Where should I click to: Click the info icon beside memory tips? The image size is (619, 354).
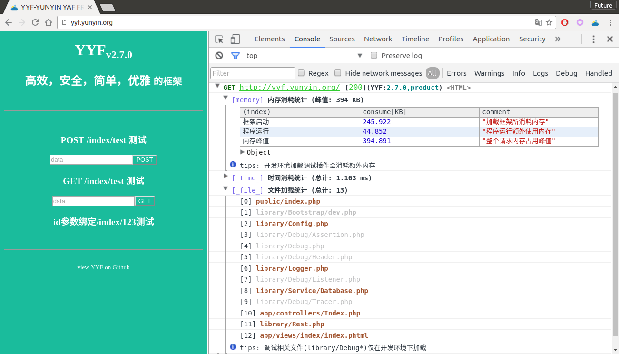click(x=233, y=164)
